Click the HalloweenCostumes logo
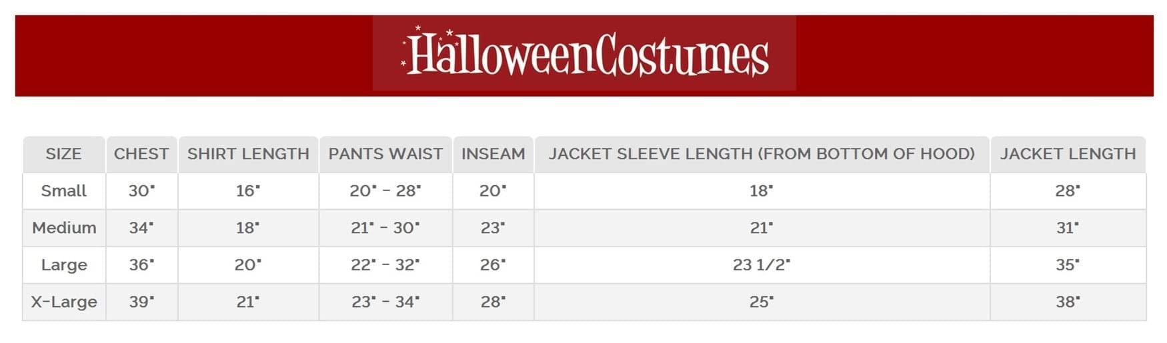The height and width of the screenshot is (343, 1167). point(584,53)
